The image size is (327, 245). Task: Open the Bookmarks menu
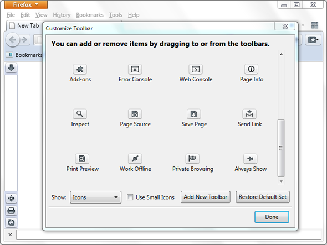point(90,15)
